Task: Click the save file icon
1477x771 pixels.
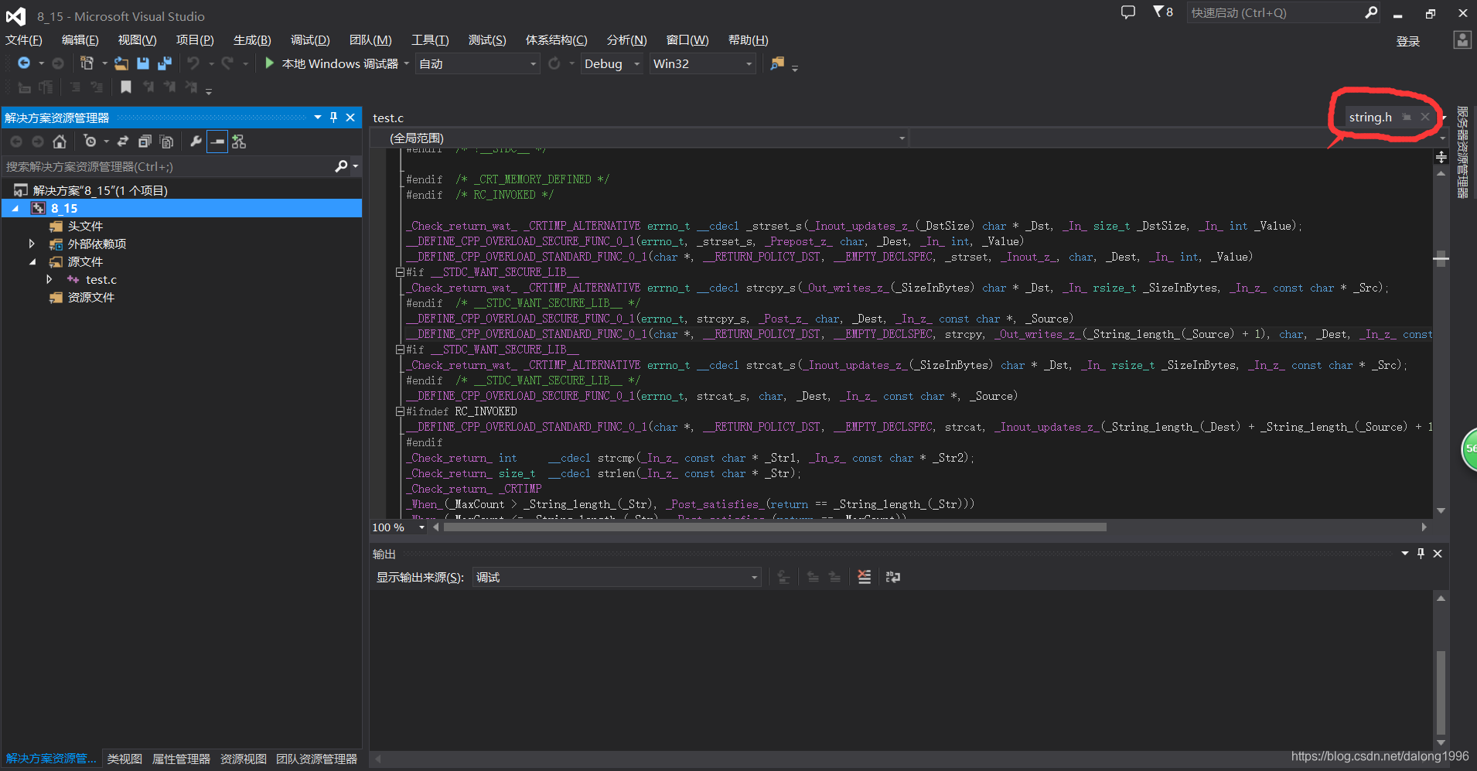Action: pyautogui.click(x=143, y=63)
